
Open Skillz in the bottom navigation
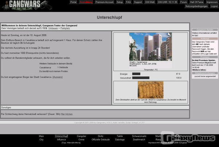100,136
